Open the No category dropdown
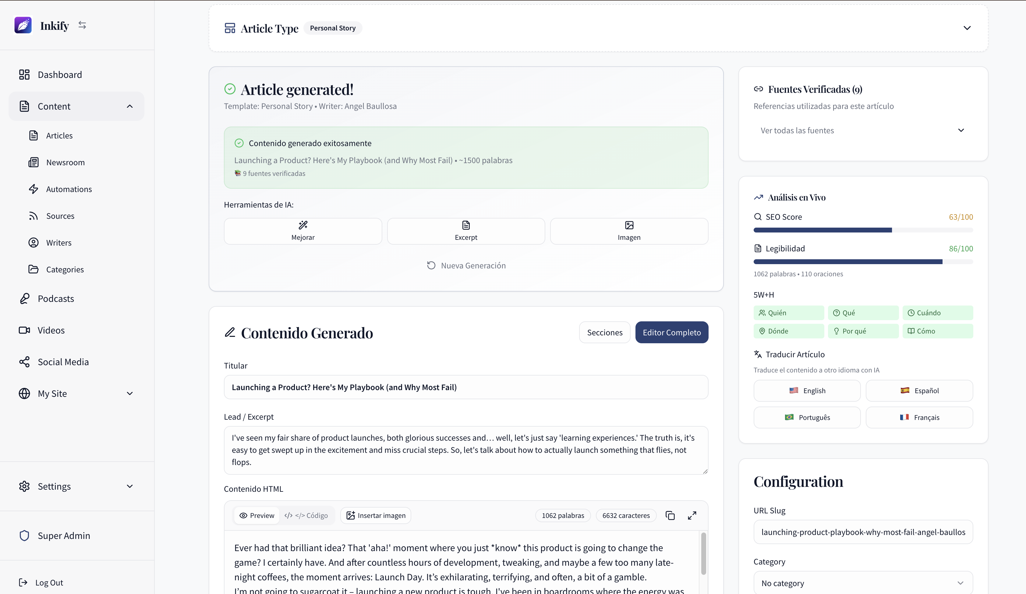 (863, 583)
